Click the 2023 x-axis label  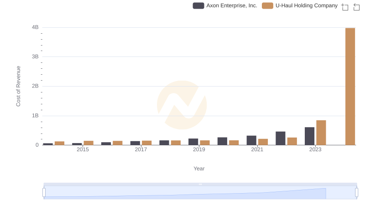pos(315,149)
